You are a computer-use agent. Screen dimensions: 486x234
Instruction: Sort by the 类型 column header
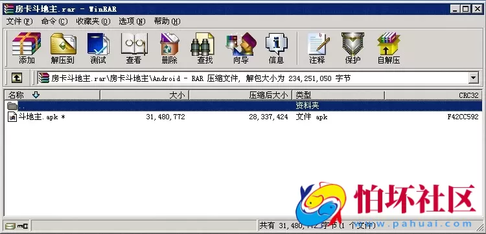pos(338,95)
